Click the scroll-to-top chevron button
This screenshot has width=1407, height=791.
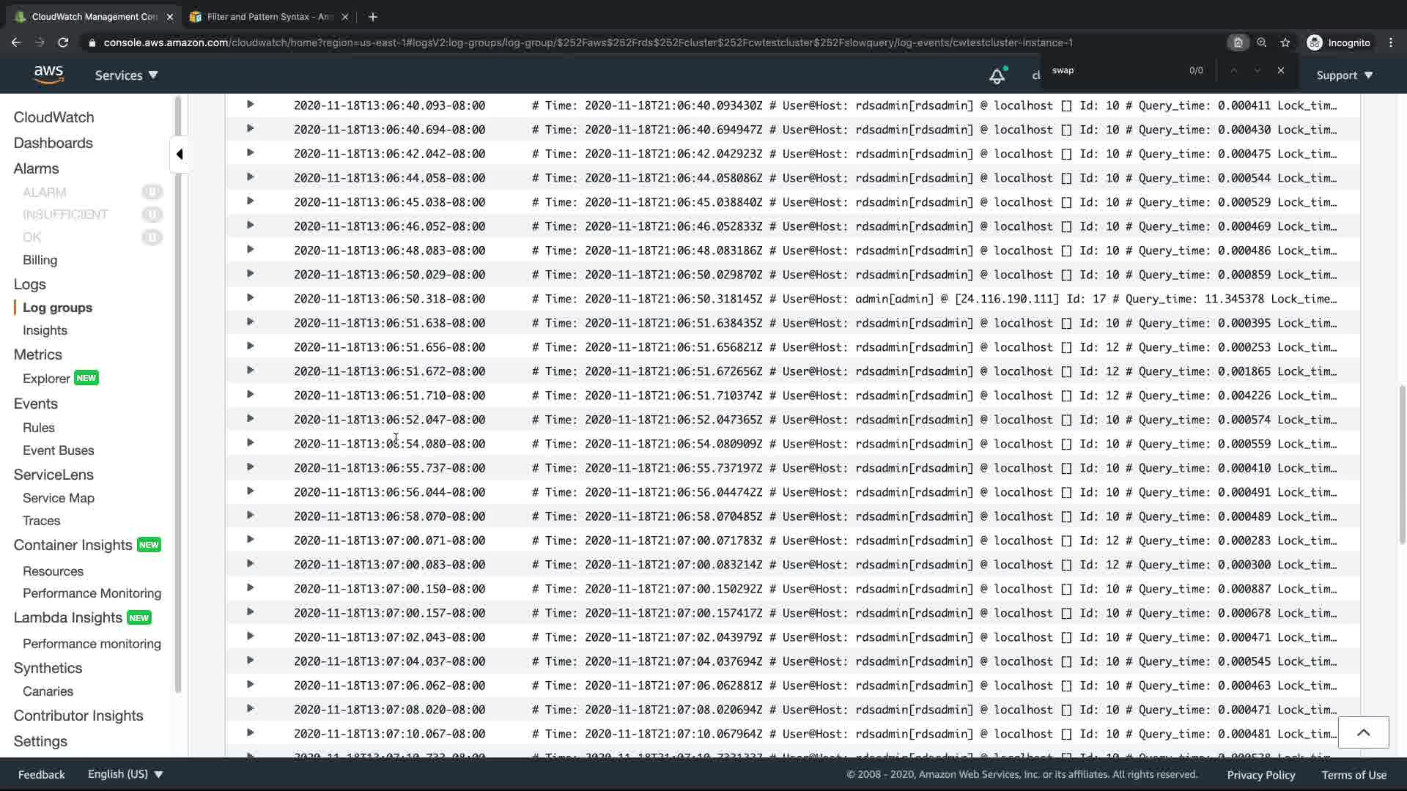point(1363,732)
